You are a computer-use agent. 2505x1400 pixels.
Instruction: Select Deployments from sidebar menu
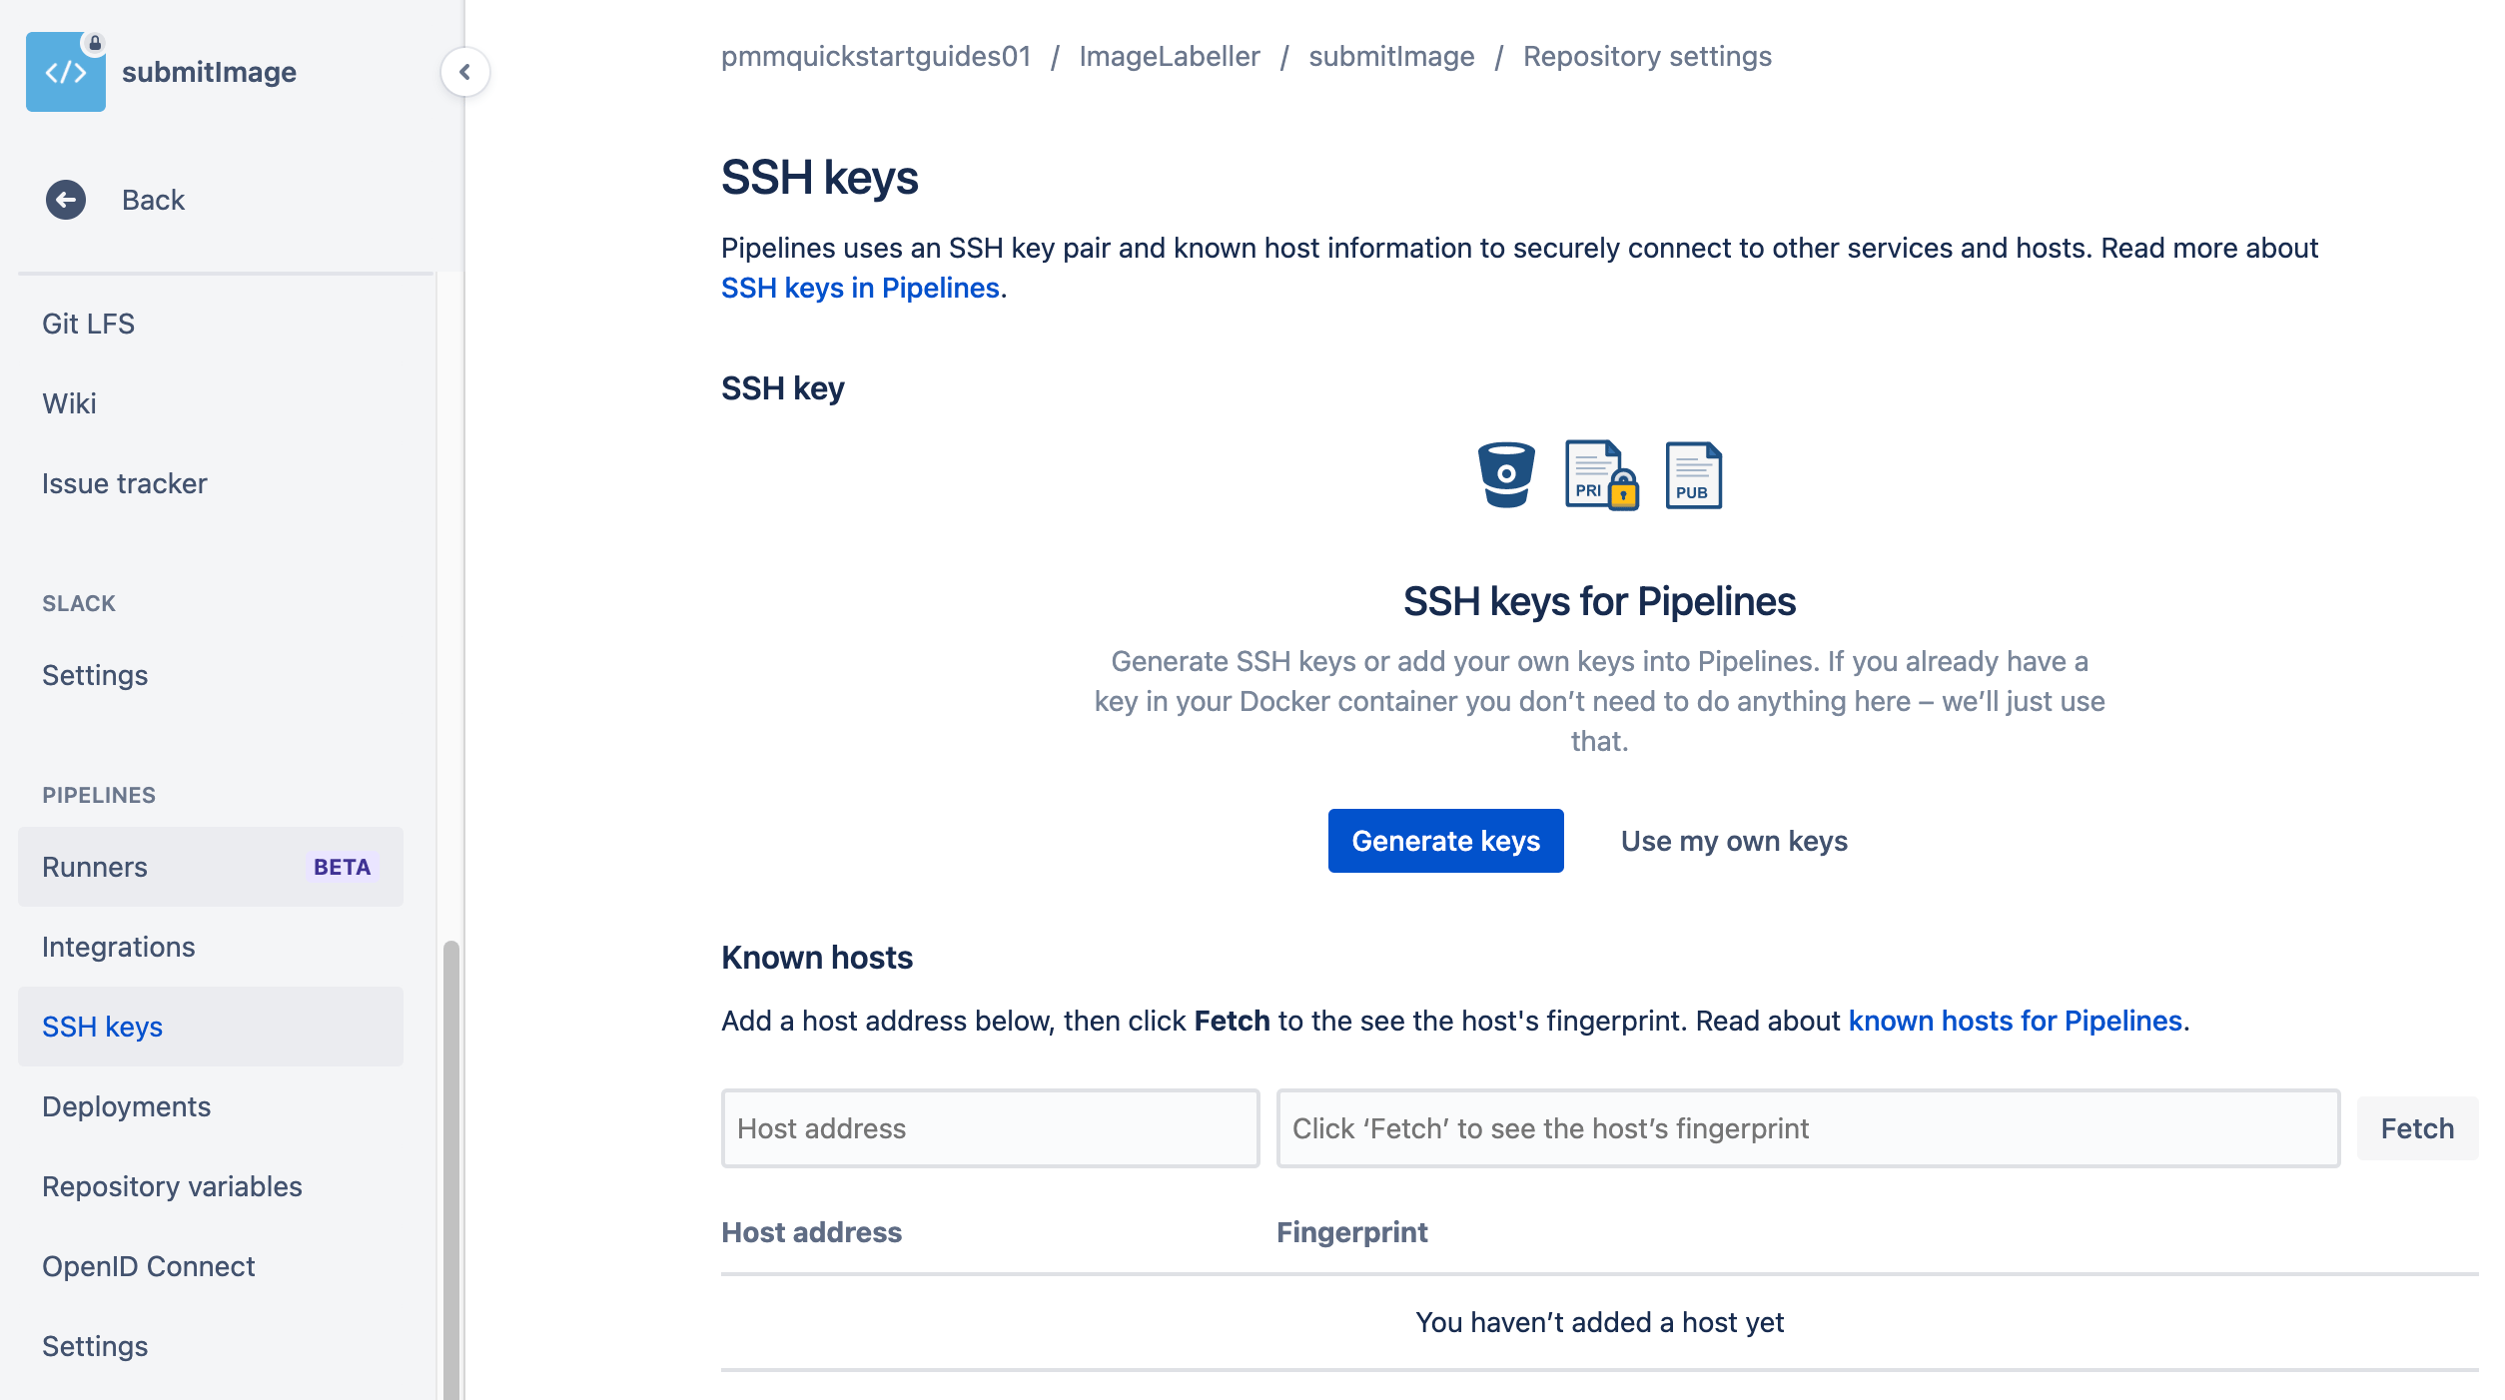point(127,1105)
